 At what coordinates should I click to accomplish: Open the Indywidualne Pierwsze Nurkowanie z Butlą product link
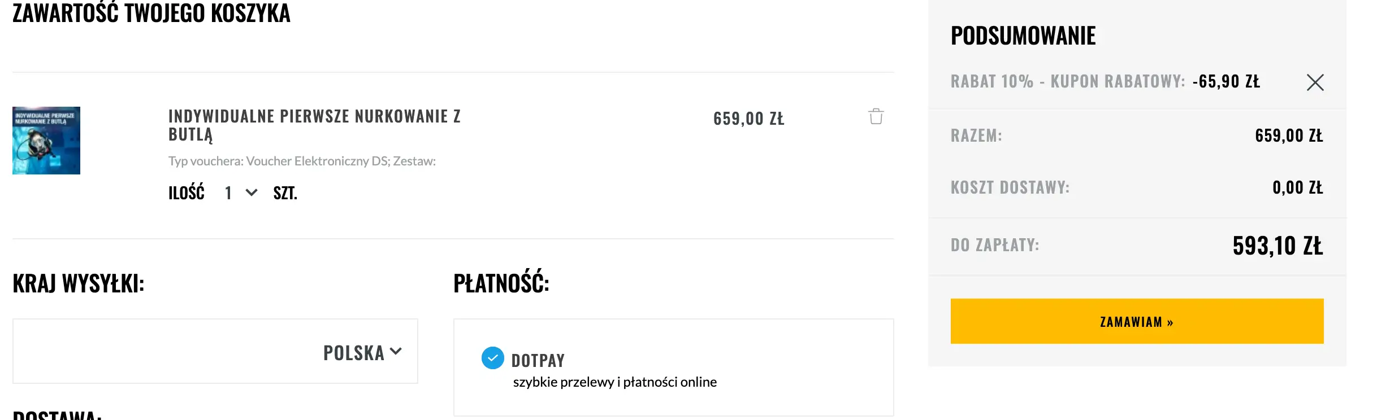click(x=315, y=125)
